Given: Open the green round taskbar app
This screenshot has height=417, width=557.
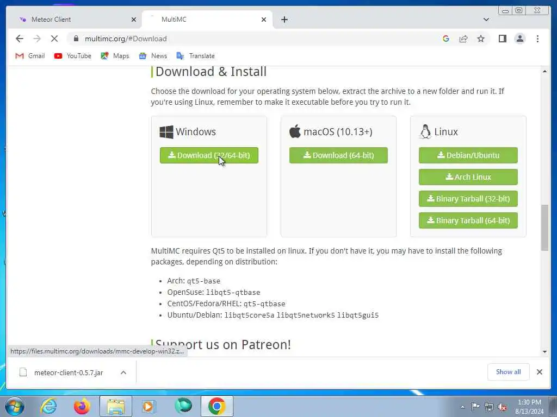Looking at the screenshot, I should (183, 406).
